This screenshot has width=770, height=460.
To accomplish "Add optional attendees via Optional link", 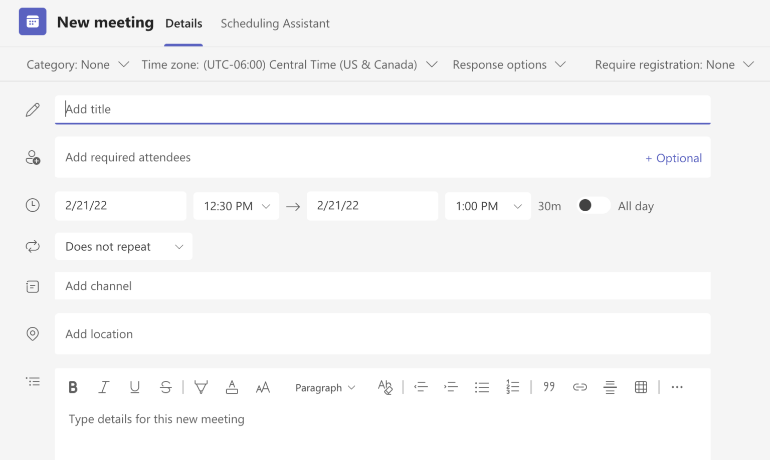I will pyautogui.click(x=673, y=158).
